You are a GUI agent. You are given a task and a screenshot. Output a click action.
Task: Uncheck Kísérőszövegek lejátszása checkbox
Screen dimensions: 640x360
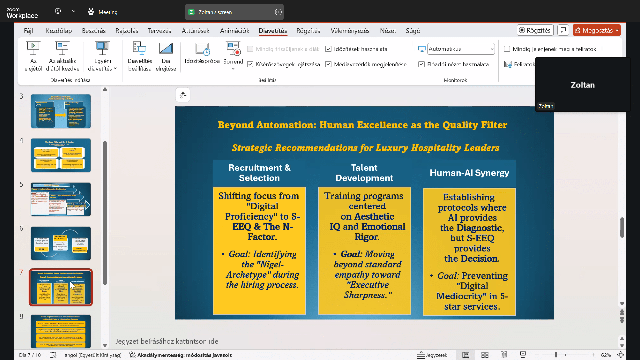click(x=250, y=64)
